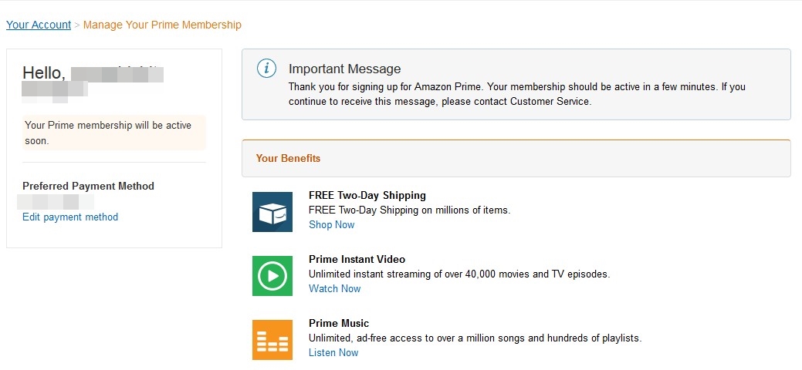Click the orange Prime Music equalizer icon
Screen dimensions: 802x370
[x=272, y=340]
